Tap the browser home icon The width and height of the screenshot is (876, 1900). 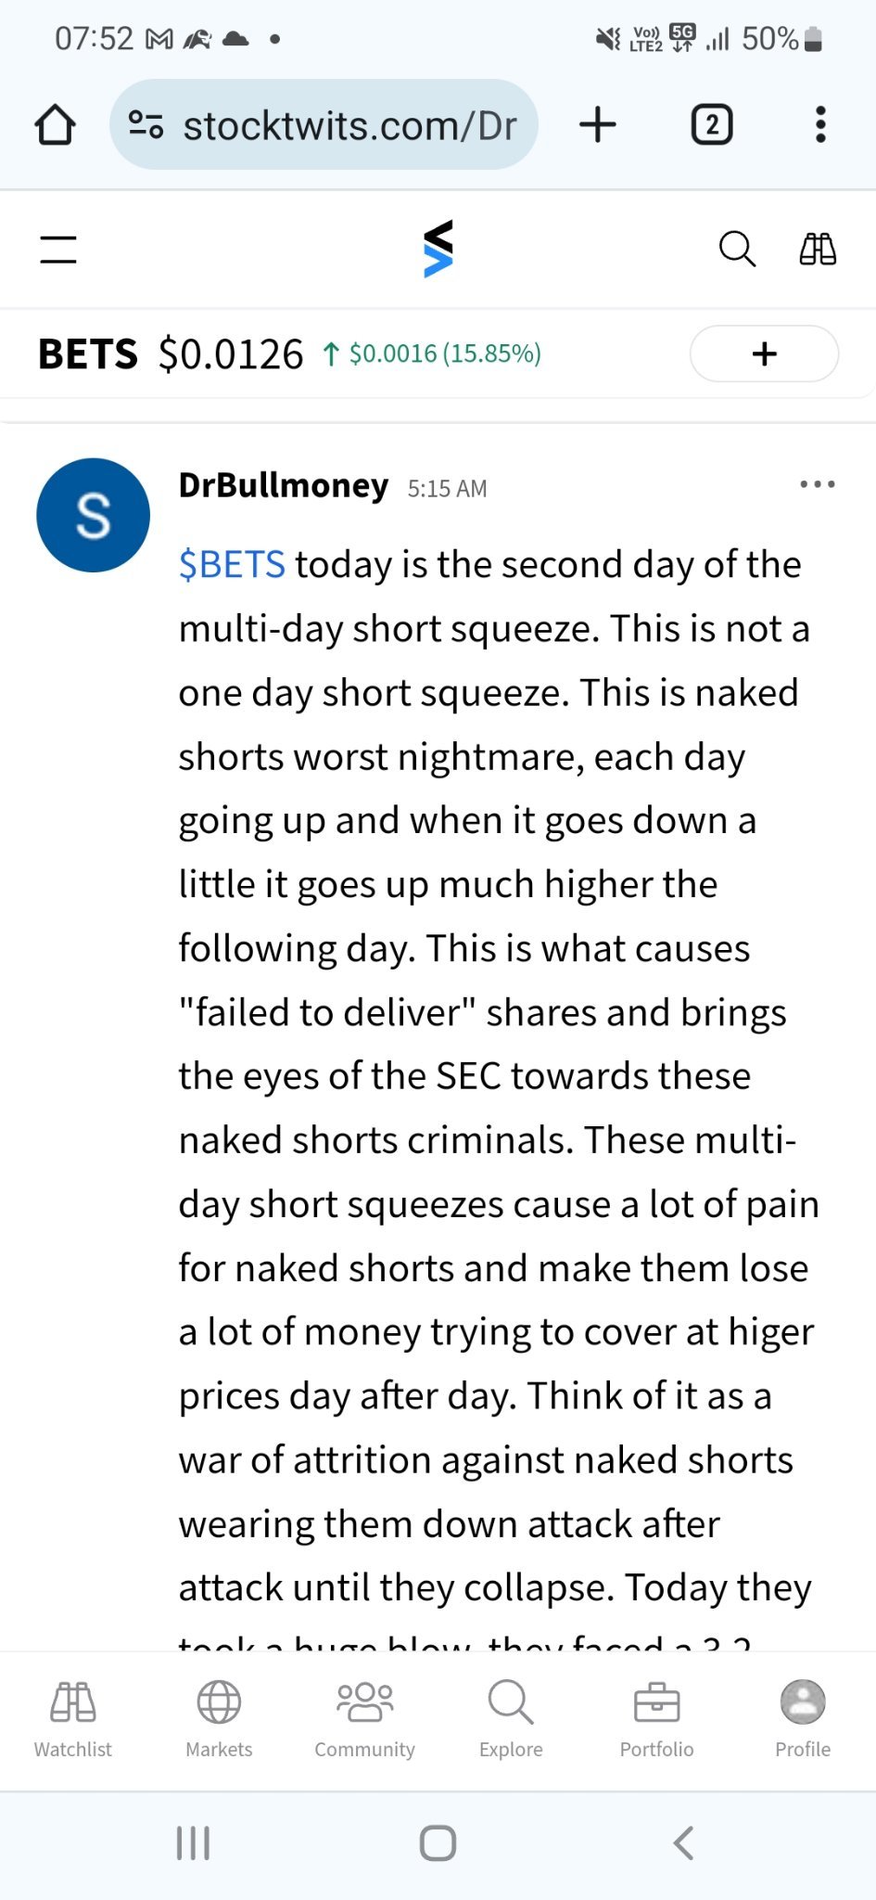click(55, 125)
